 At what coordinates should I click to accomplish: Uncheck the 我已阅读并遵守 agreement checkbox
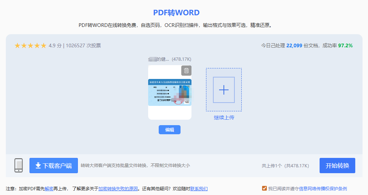pyautogui.click(x=264, y=188)
